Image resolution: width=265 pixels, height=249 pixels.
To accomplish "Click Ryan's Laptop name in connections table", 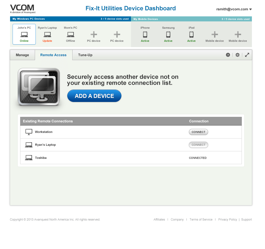I will click(x=45, y=145).
